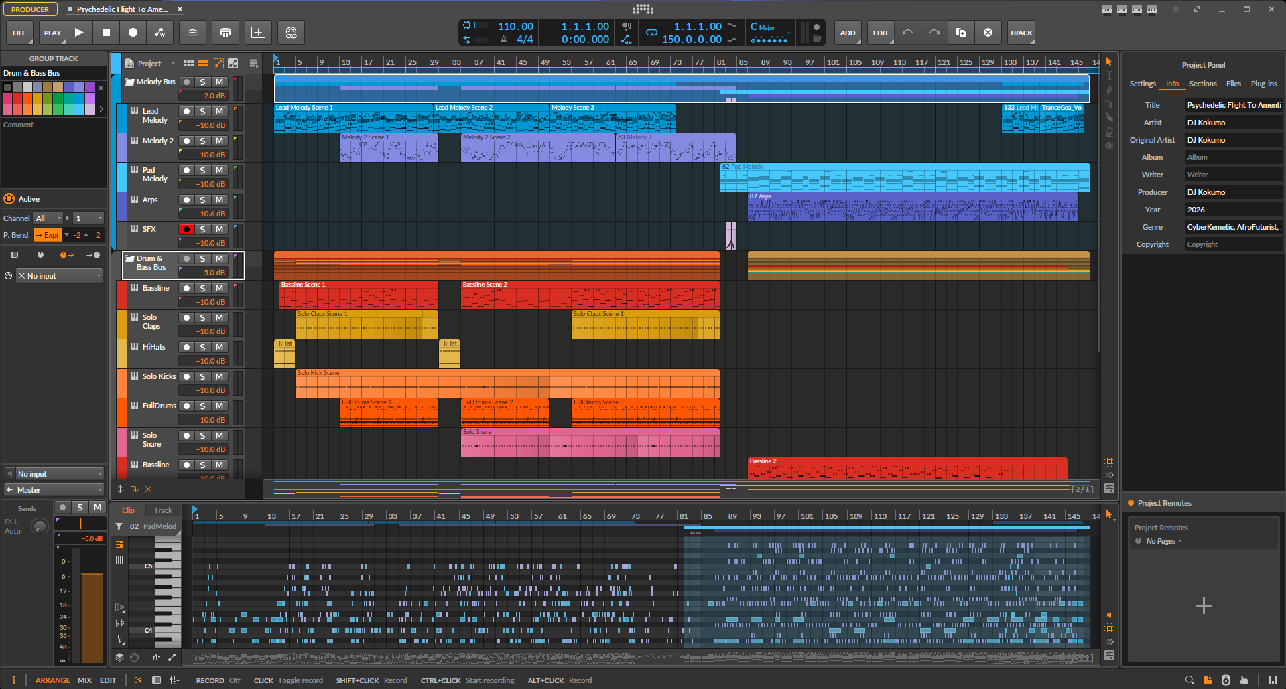The height and width of the screenshot is (689, 1286).
Task: Open the FILE menu
Action: tap(19, 32)
